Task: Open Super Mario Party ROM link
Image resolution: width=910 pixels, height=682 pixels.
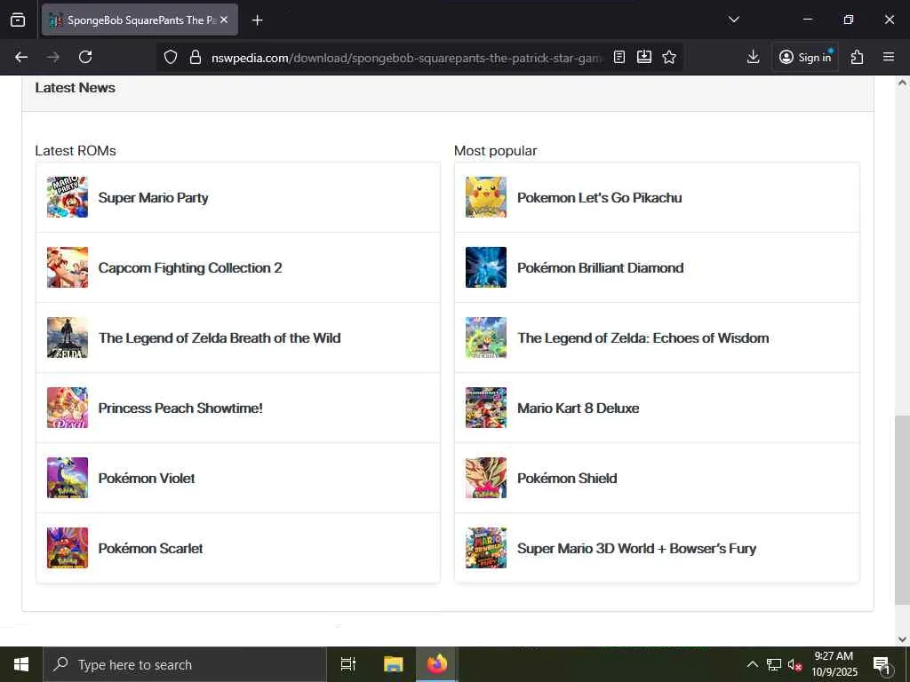Action: (x=153, y=198)
